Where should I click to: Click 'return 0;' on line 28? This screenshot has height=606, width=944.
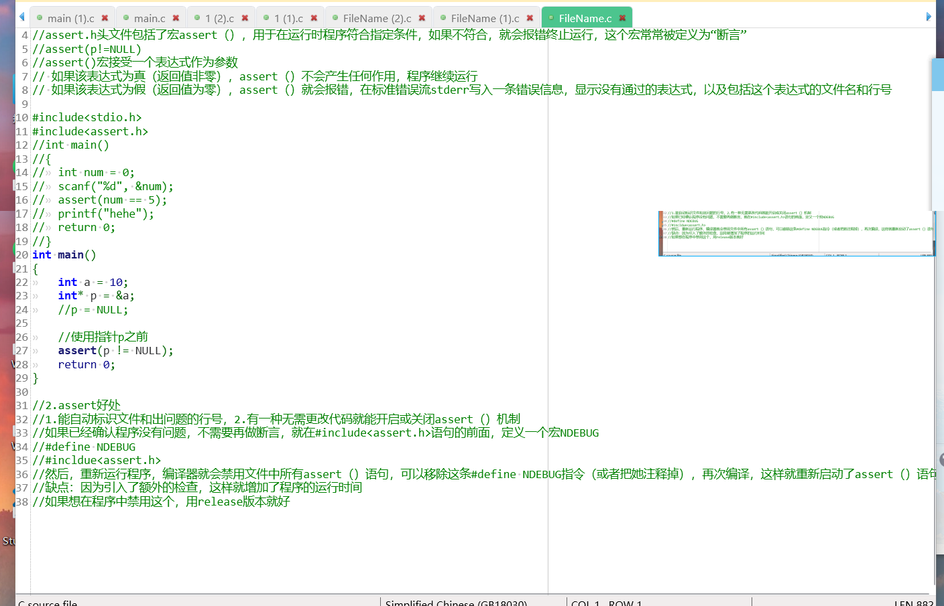click(86, 364)
